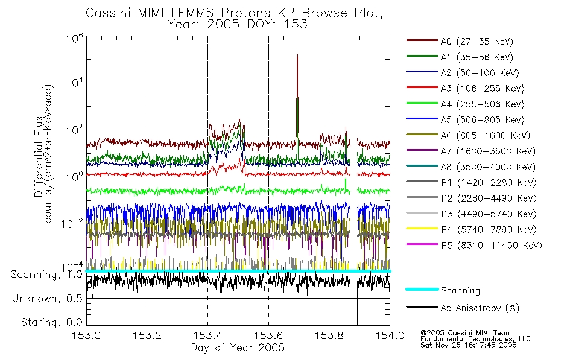Click the Staring, 0.0 axis label

[52, 322]
